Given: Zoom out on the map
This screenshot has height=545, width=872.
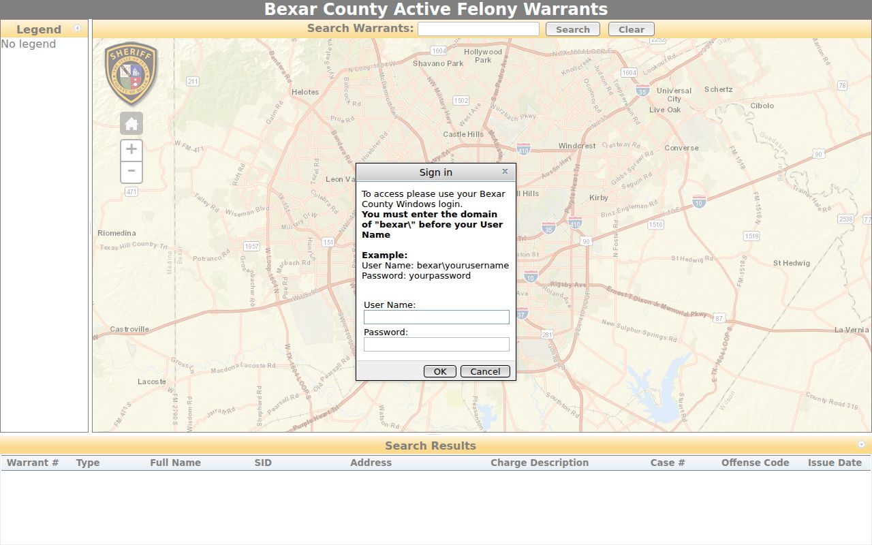Looking at the screenshot, I should click(x=131, y=172).
